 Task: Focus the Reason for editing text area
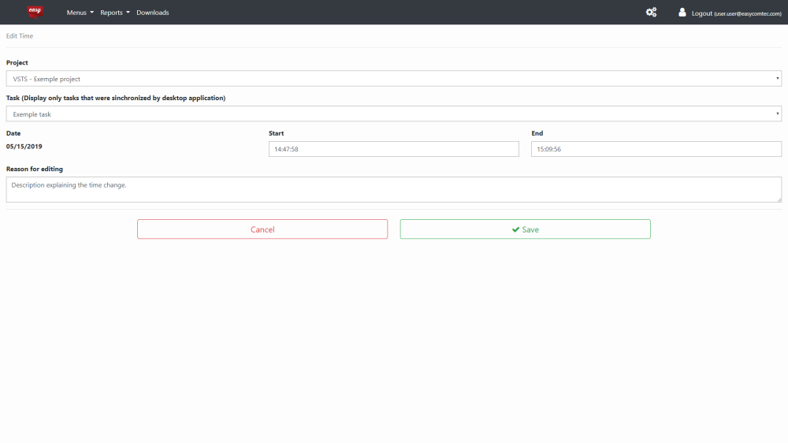point(393,189)
